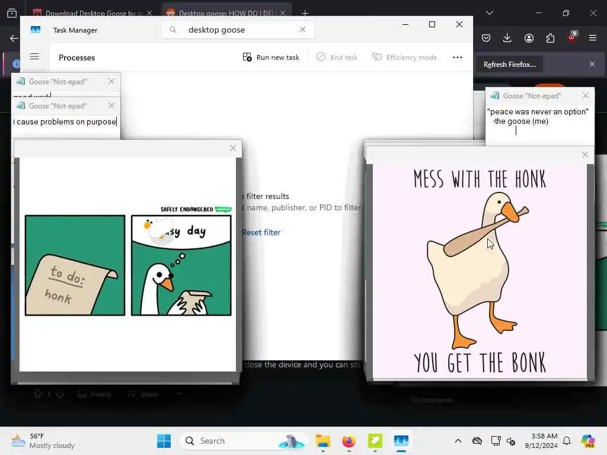Open Firefox from the taskbar
Image resolution: width=607 pixels, height=455 pixels.
coord(349,441)
